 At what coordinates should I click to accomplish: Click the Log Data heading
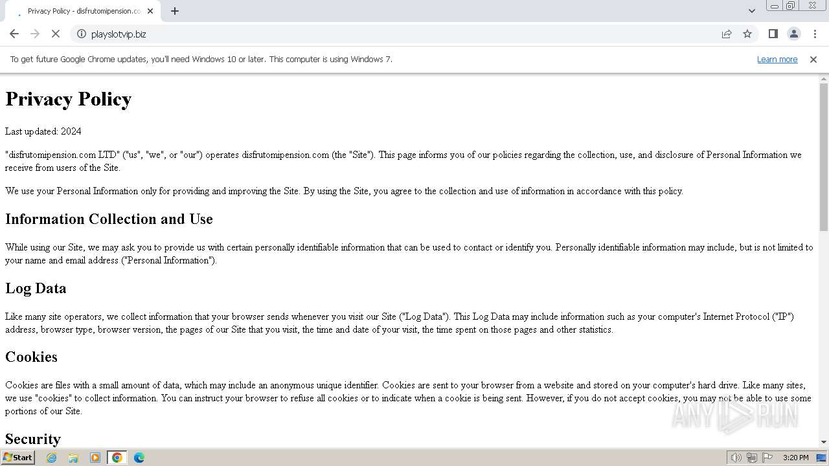point(36,288)
